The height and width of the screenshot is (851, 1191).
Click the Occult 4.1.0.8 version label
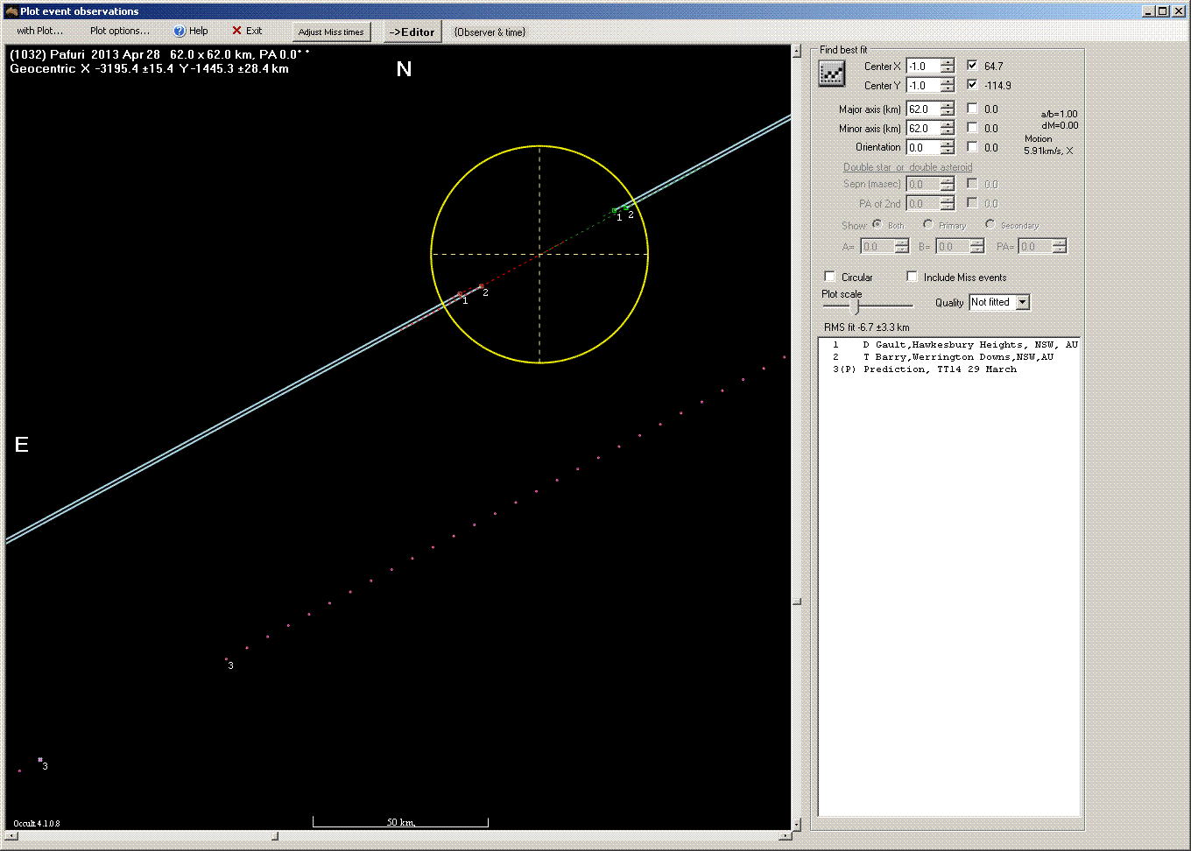coord(37,823)
